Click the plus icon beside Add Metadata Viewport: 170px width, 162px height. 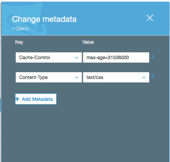(17, 99)
